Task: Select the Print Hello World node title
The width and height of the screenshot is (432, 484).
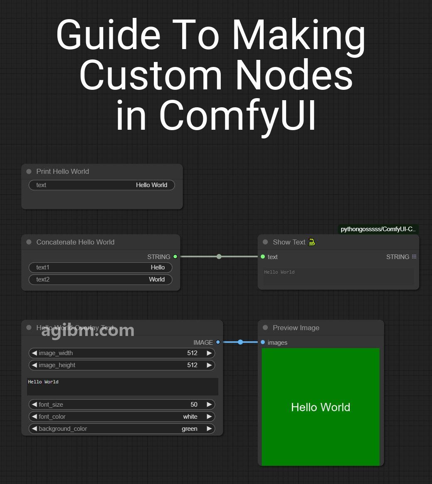Action: click(63, 171)
